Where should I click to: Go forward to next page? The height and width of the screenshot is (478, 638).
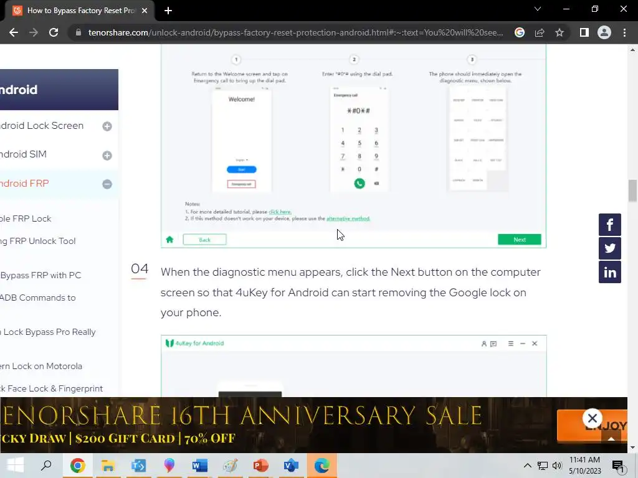(x=34, y=32)
